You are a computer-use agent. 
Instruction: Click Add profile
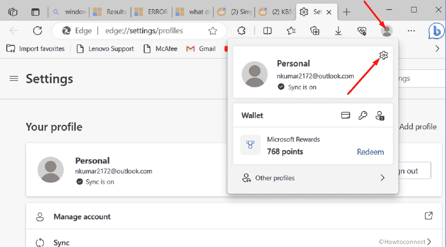pos(418,127)
